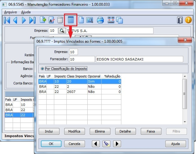This screenshot has height=154, width=196.
Task: Click Imposto 10 row in main window grid
Action: (x=19, y=105)
